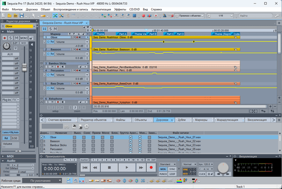This screenshot has width=282, height=189.
Task: Click the M mute button above the track list
Action: click(56, 29)
